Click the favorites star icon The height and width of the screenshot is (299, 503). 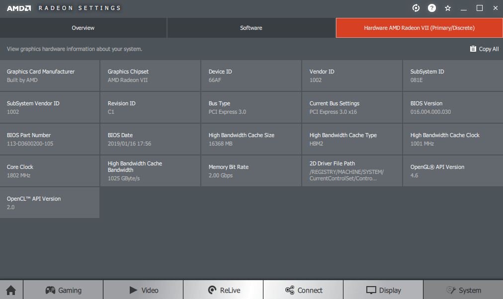pos(448,8)
